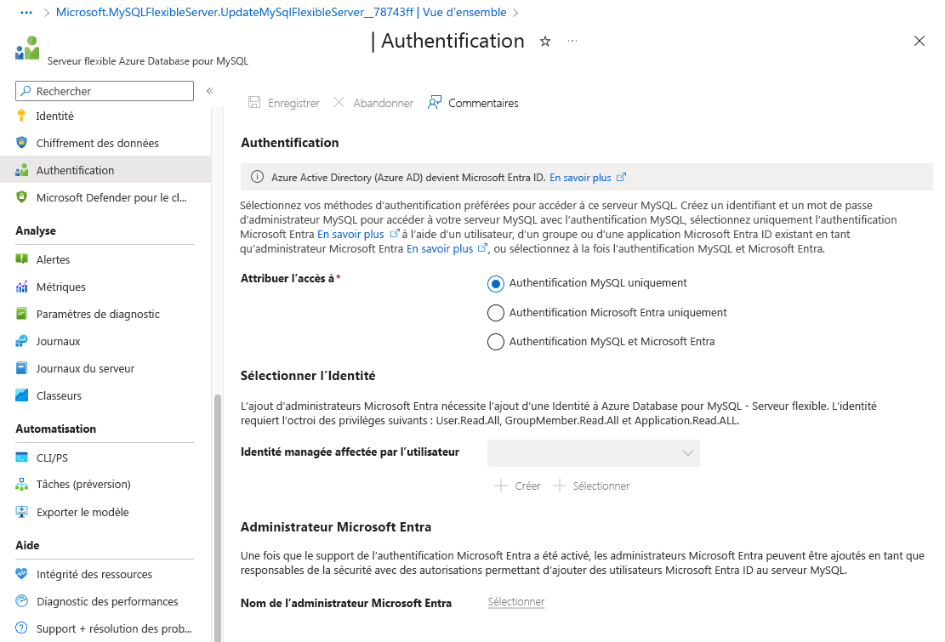The width and height of the screenshot is (945, 642).
Task: Click the 'Aide' section heading
Action: 27,545
